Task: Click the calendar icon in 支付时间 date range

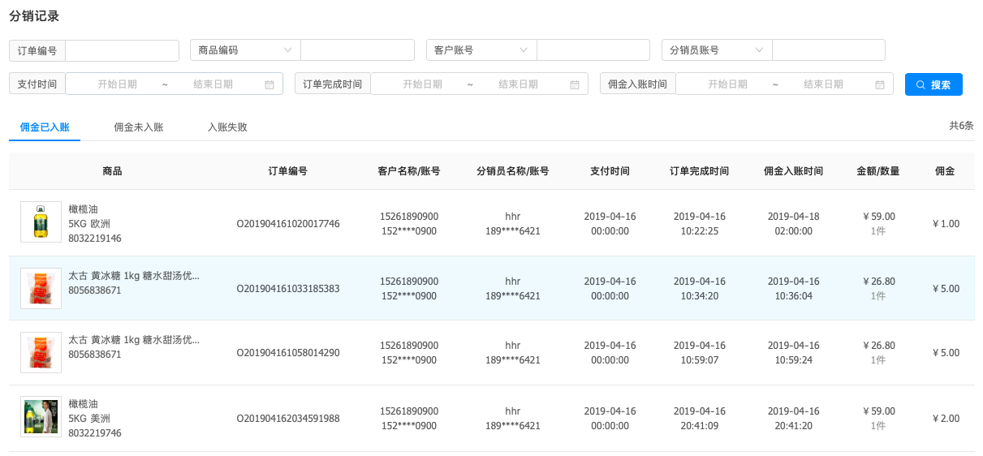Action: click(x=269, y=84)
